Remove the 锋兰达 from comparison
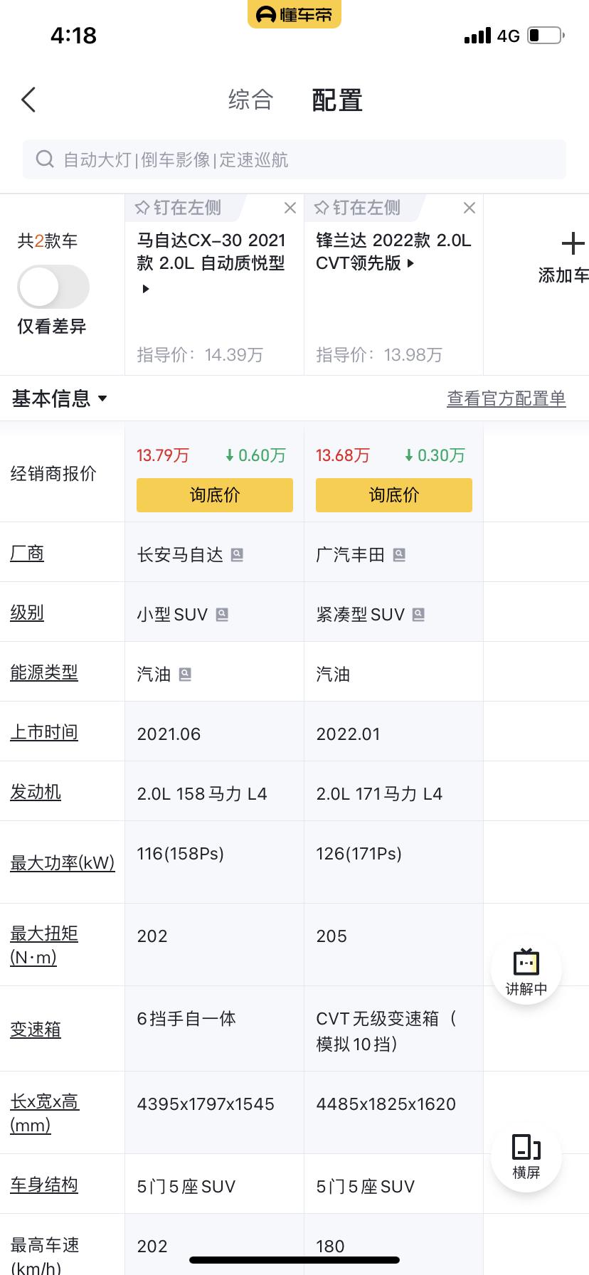Viewport: 589px width, 1275px height. coord(469,208)
